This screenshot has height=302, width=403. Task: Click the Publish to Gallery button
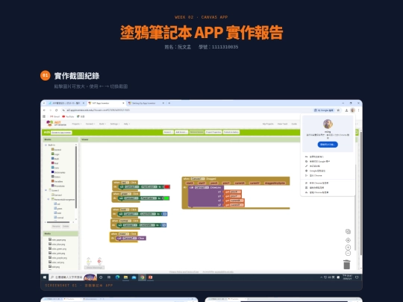pyautogui.click(x=231, y=132)
